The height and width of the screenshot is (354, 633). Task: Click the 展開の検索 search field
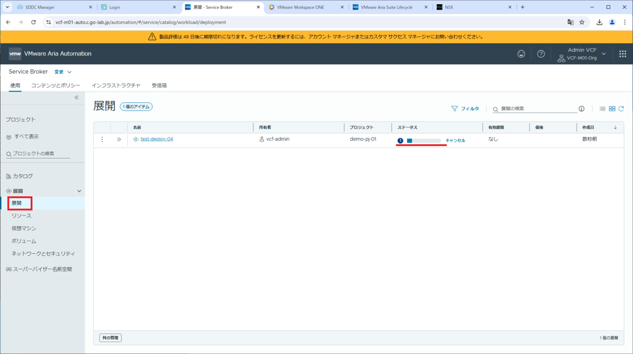535,109
